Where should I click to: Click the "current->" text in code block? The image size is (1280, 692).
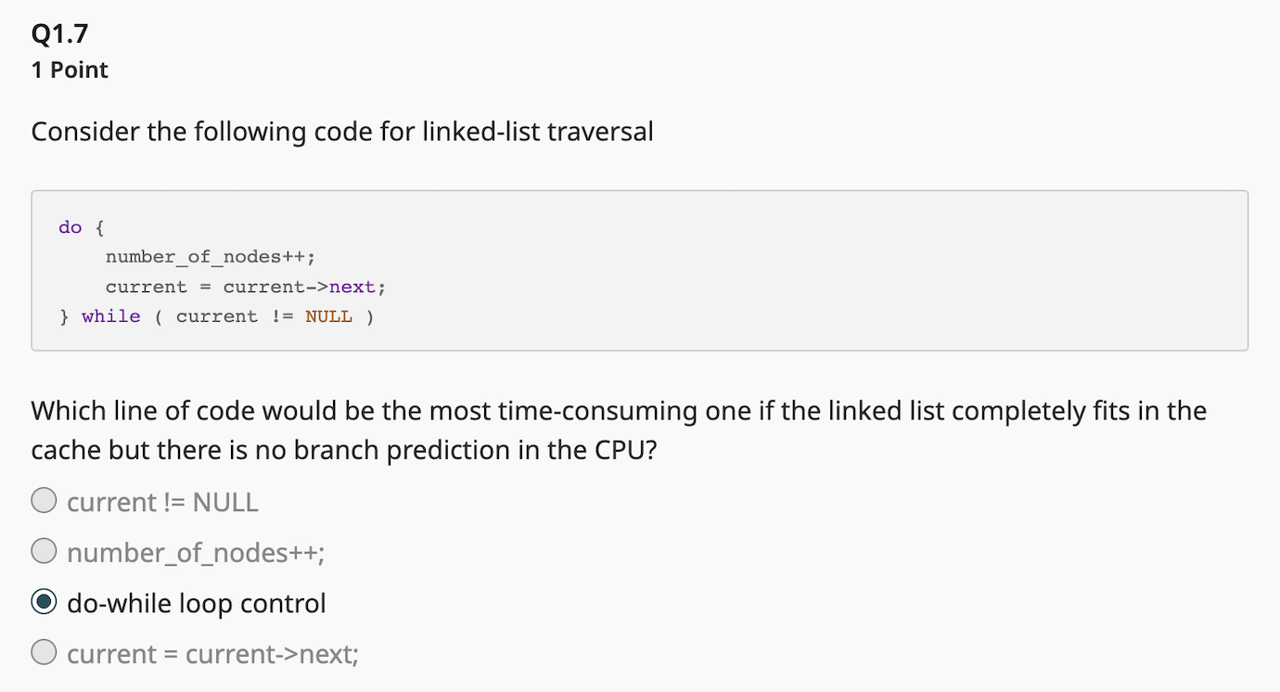pyautogui.click(x=276, y=288)
